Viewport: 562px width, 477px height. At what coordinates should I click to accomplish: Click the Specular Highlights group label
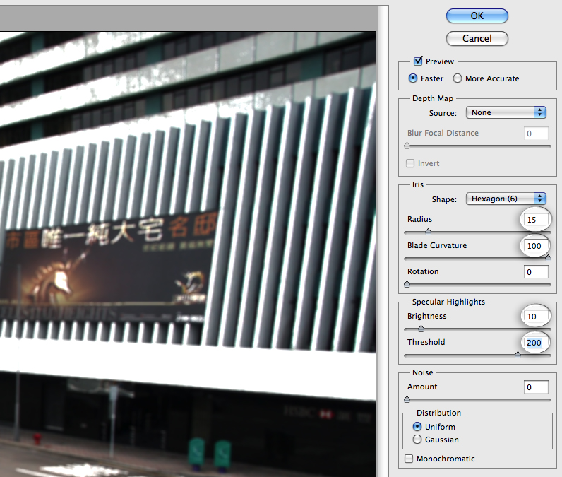click(448, 302)
